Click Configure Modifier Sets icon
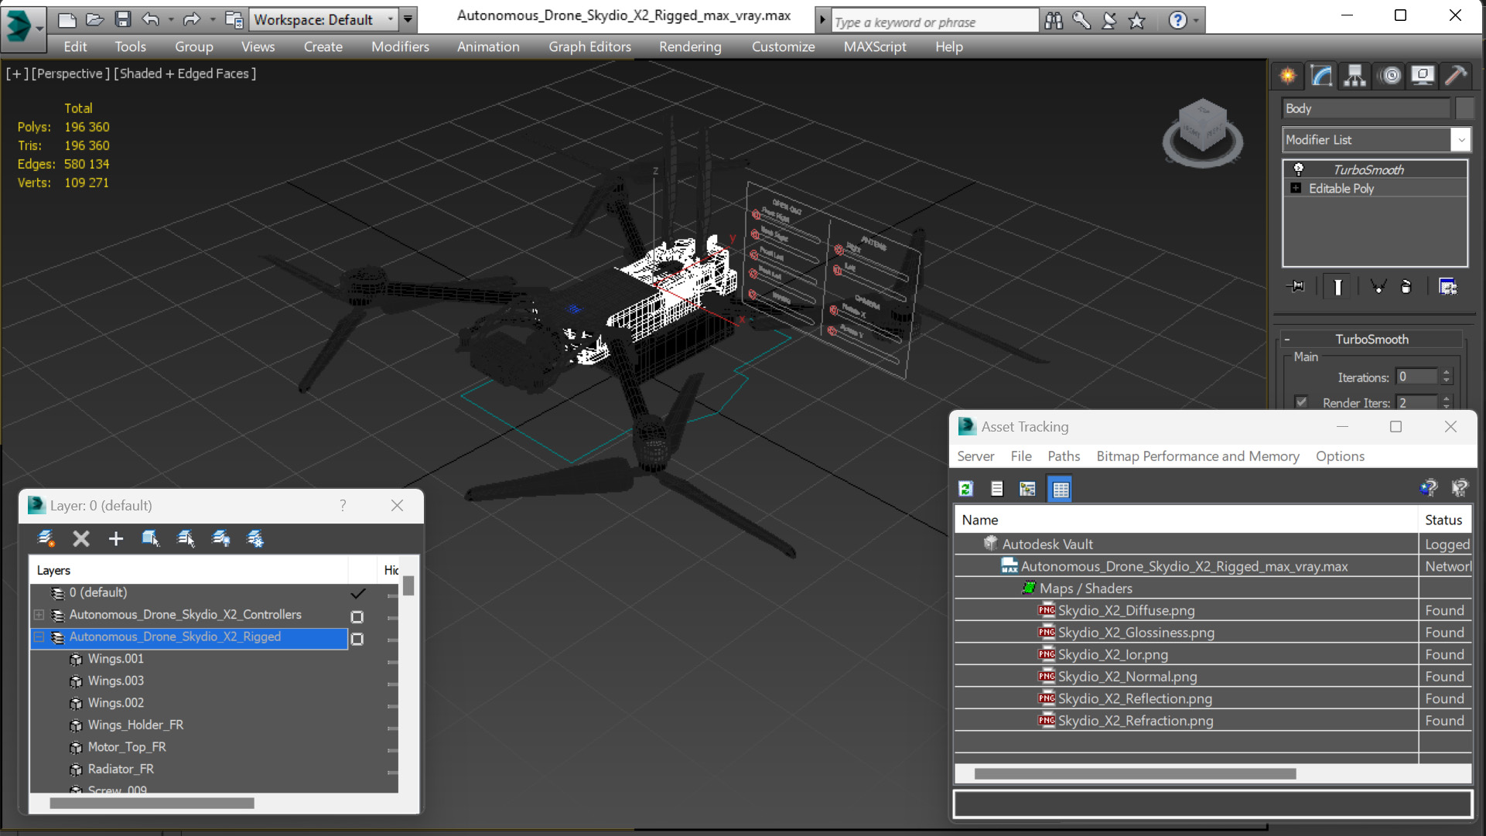Viewport: 1486px width, 836px height. (1447, 286)
